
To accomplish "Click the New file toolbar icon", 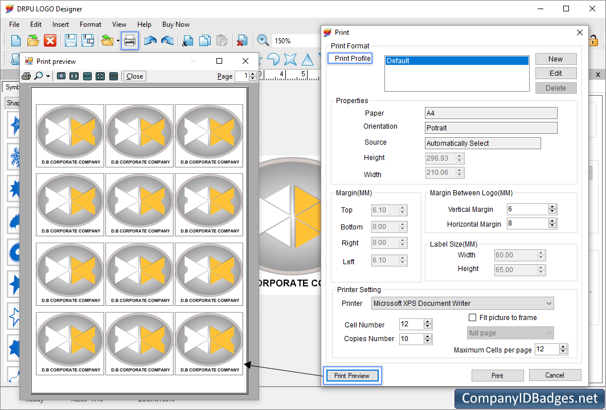I will click(16, 40).
